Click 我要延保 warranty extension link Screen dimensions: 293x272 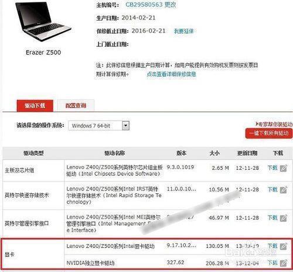[184, 31]
